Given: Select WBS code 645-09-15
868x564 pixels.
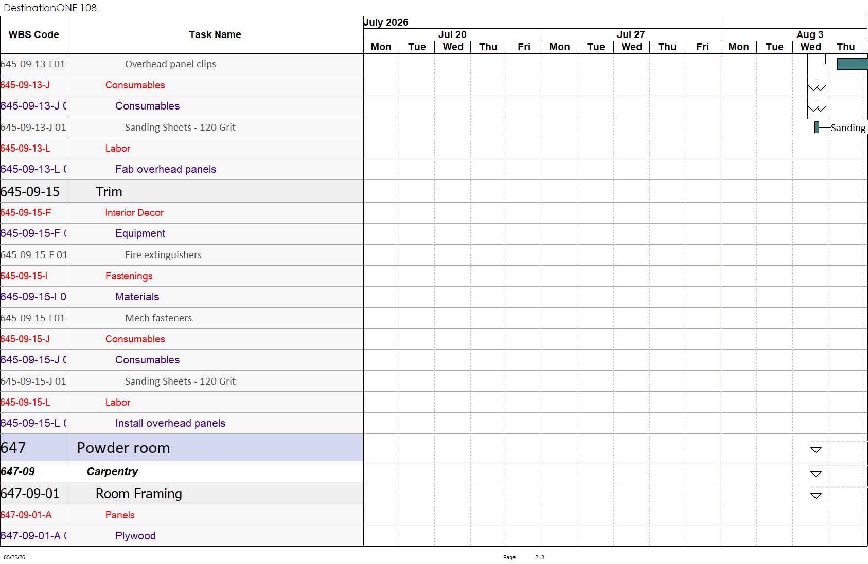Looking at the screenshot, I should (x=33, y=191).
